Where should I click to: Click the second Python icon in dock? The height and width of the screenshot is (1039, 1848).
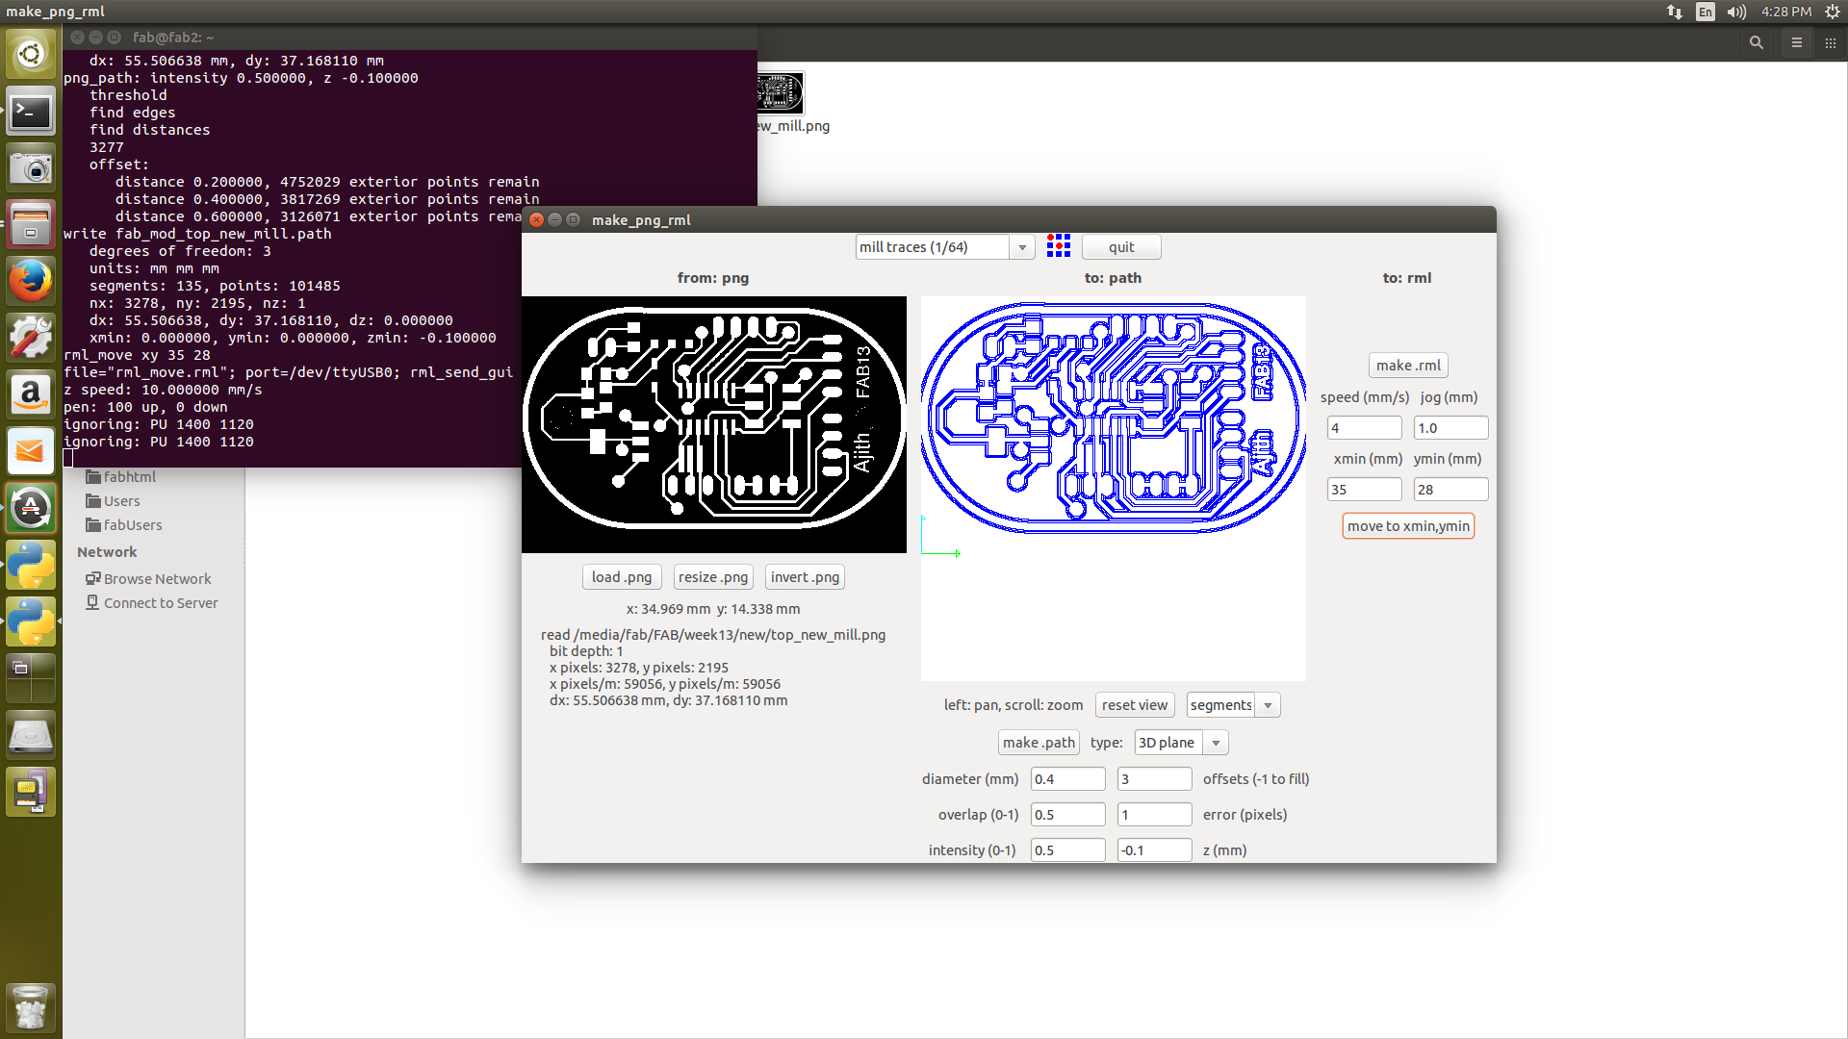click(31, 621)
